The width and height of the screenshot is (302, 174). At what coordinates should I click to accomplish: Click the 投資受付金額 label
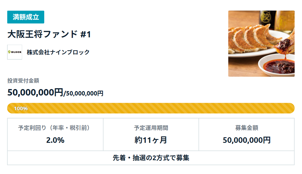pyautogui.click(x=23, y=81)
